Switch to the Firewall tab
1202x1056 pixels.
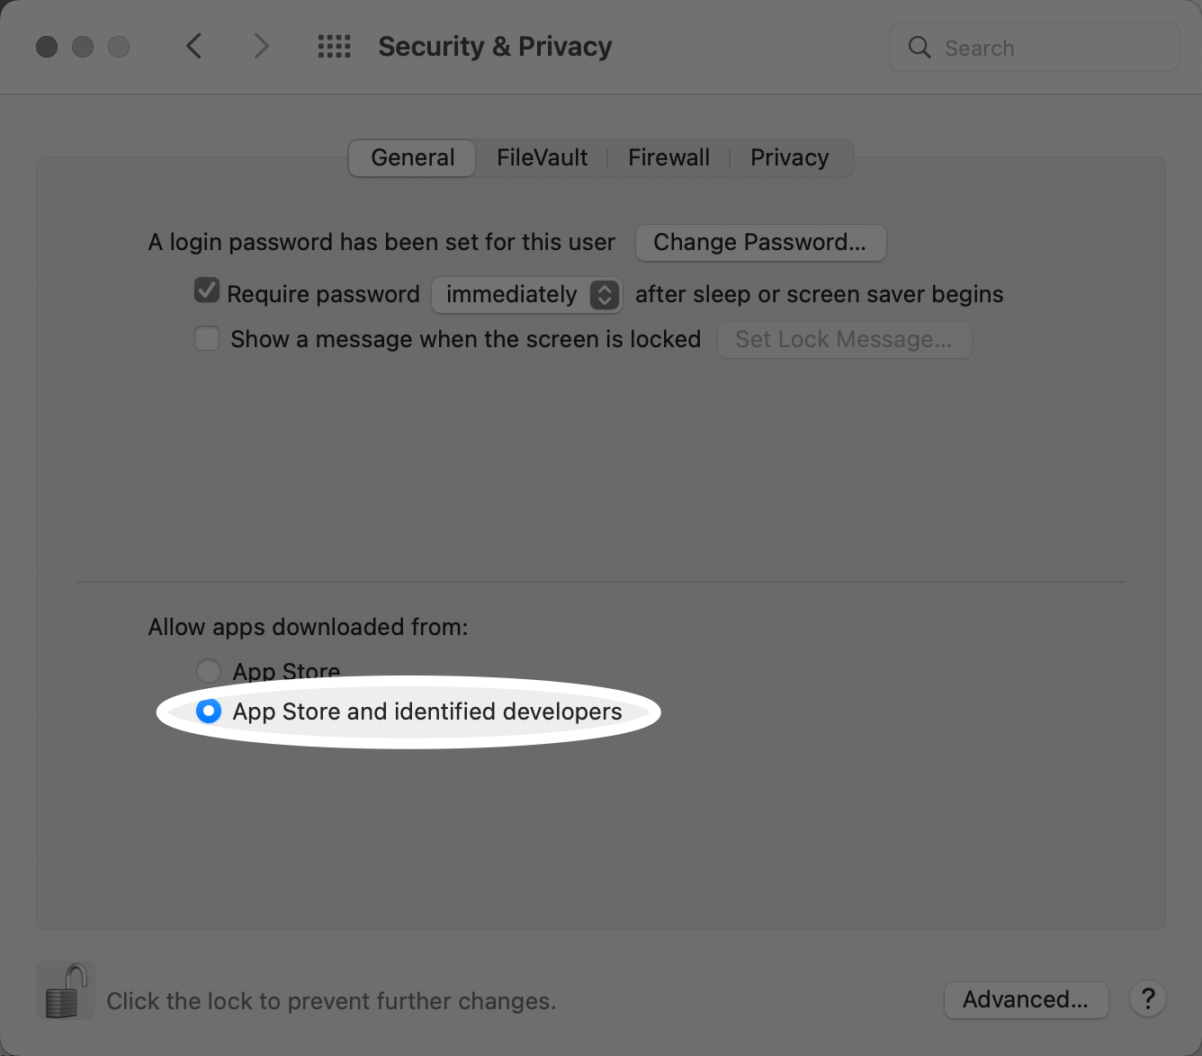[668, 157]
